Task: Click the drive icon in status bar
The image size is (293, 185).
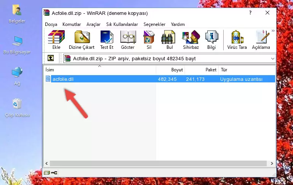Action: [x=47, y=173]
